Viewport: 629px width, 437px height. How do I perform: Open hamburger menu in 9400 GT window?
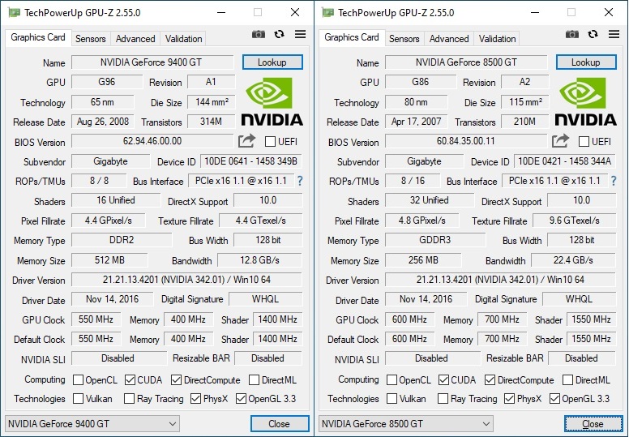[x=300, y=34]
